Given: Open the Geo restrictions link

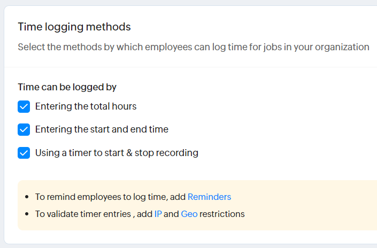Looking at the screenshot, I should [189, 214].
